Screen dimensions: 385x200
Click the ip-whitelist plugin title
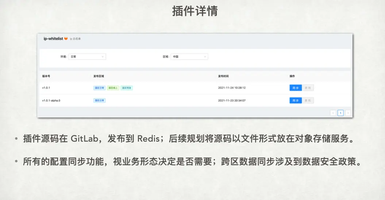(53, 39)
